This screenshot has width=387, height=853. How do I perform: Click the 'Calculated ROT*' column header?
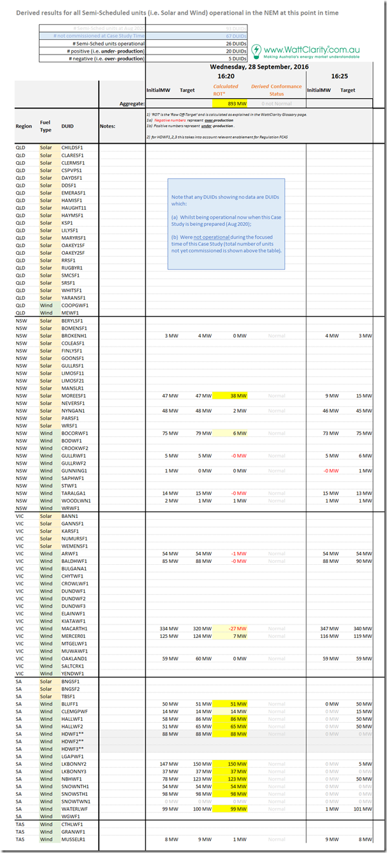coord(226,90)
